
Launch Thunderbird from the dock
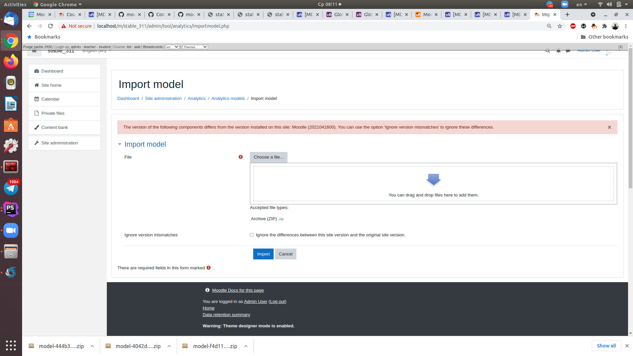click(x=11, y=19)
